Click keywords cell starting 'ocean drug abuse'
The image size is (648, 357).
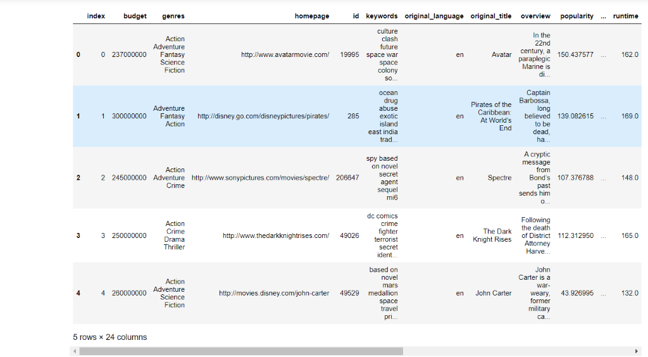(x=383, y=116)
